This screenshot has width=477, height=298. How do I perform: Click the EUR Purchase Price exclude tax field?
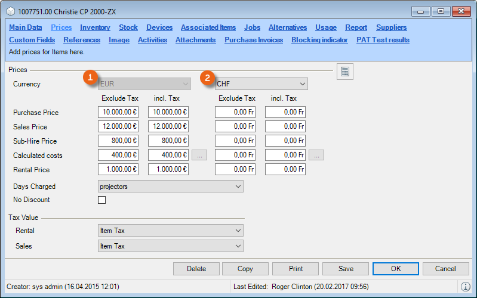click(x=118, y=113)
